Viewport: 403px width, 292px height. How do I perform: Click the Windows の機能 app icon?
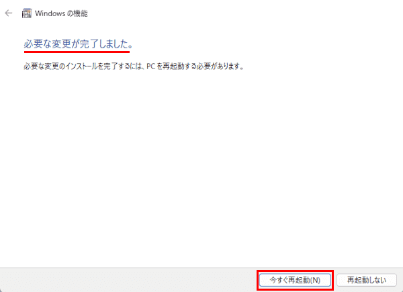(x=27, y=13)
